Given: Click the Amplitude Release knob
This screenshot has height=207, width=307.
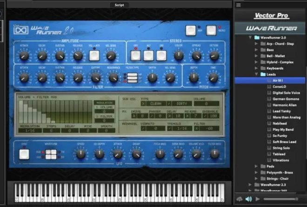Looking at the screenshot, I should click(x=78, y=56).
